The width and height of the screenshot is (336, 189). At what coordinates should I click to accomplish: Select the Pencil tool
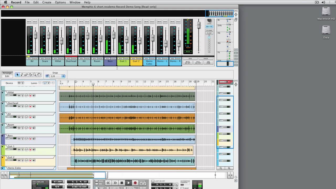(22, 75)
